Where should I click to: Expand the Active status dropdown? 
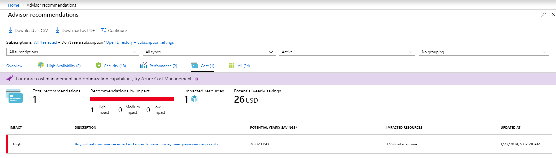point(347,52)
